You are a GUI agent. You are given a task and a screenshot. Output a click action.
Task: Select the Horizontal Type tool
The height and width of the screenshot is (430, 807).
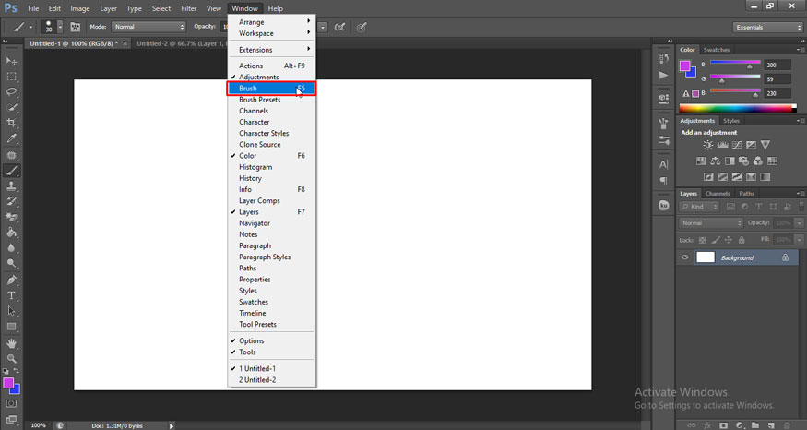coord(12,295)
